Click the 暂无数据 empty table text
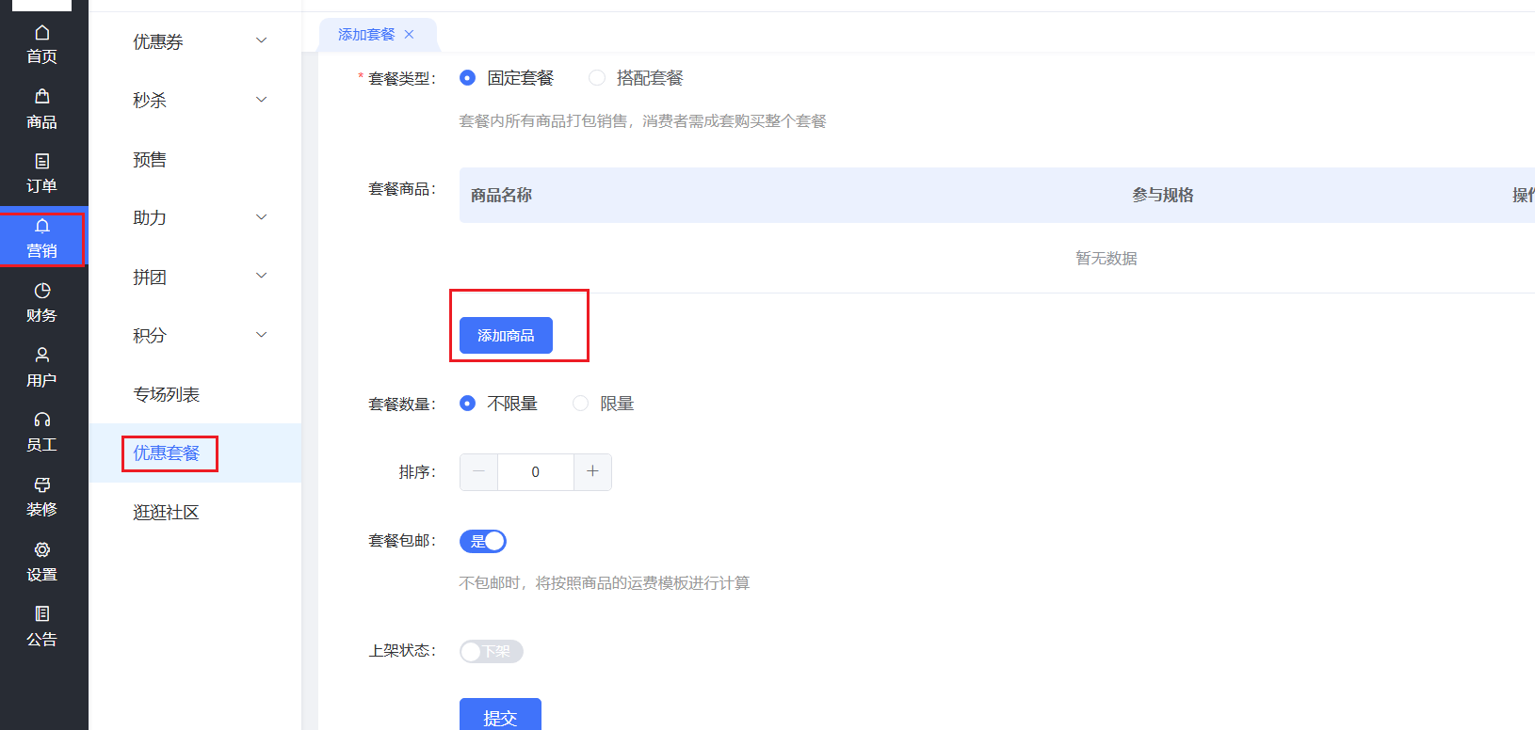This screenshot has width=1535, height=730. 1107,258
